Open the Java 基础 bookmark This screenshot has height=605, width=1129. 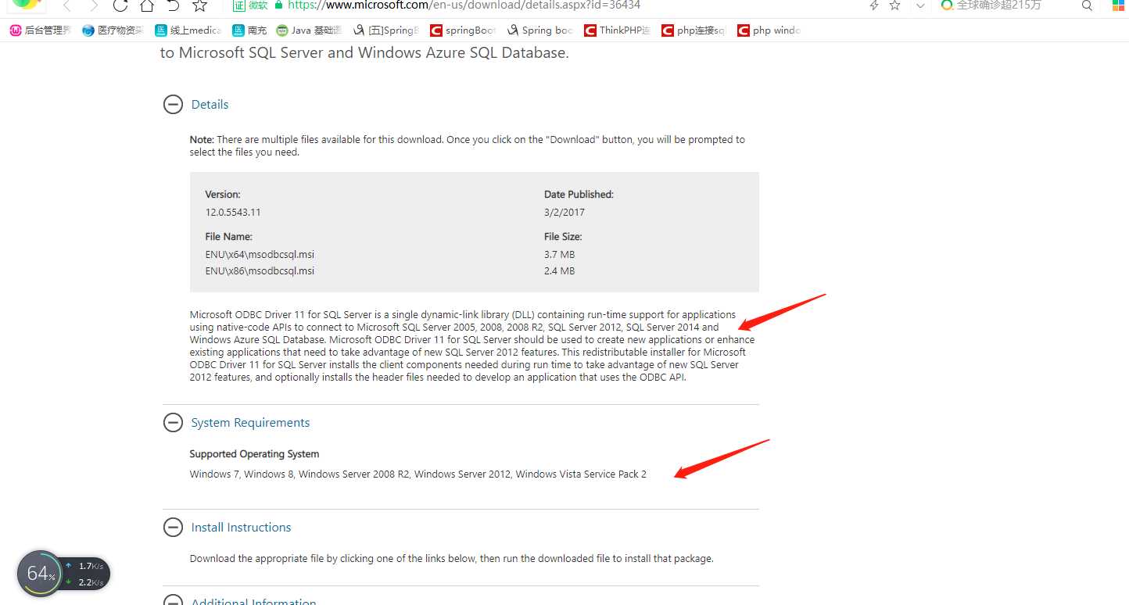click(309, 30)
